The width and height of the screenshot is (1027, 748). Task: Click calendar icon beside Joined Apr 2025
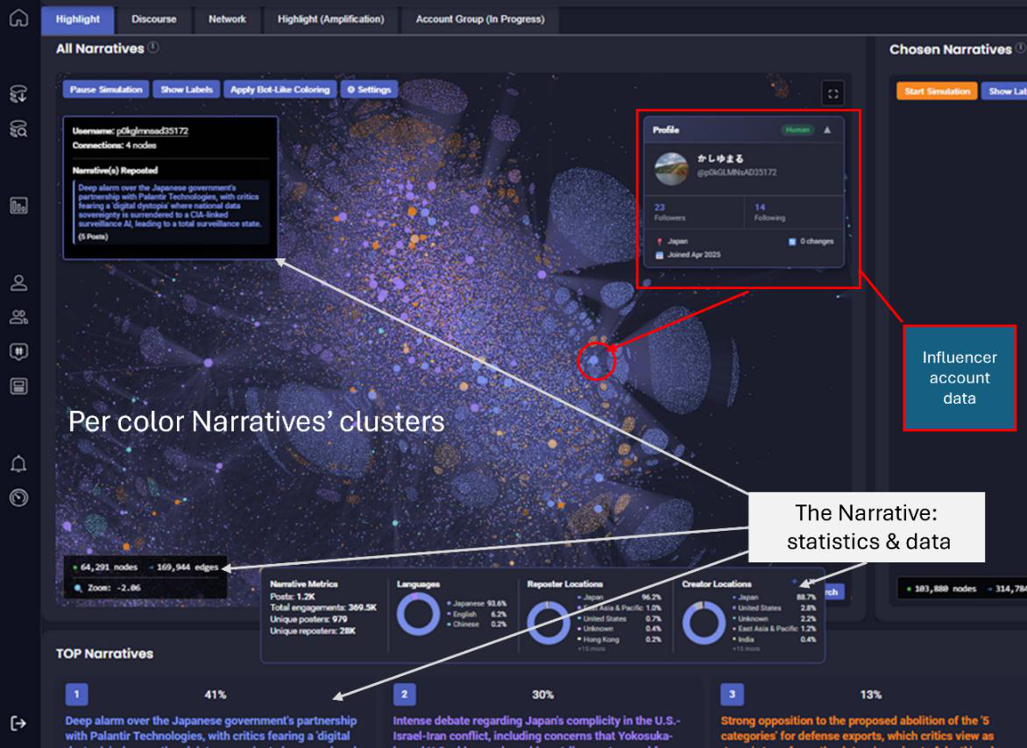click(660, 255)
